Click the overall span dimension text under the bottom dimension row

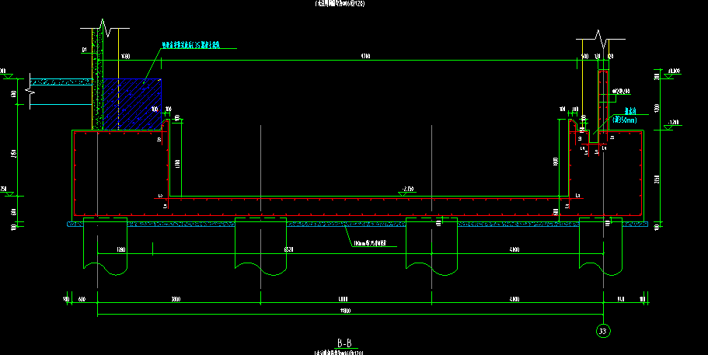[345, 311]
